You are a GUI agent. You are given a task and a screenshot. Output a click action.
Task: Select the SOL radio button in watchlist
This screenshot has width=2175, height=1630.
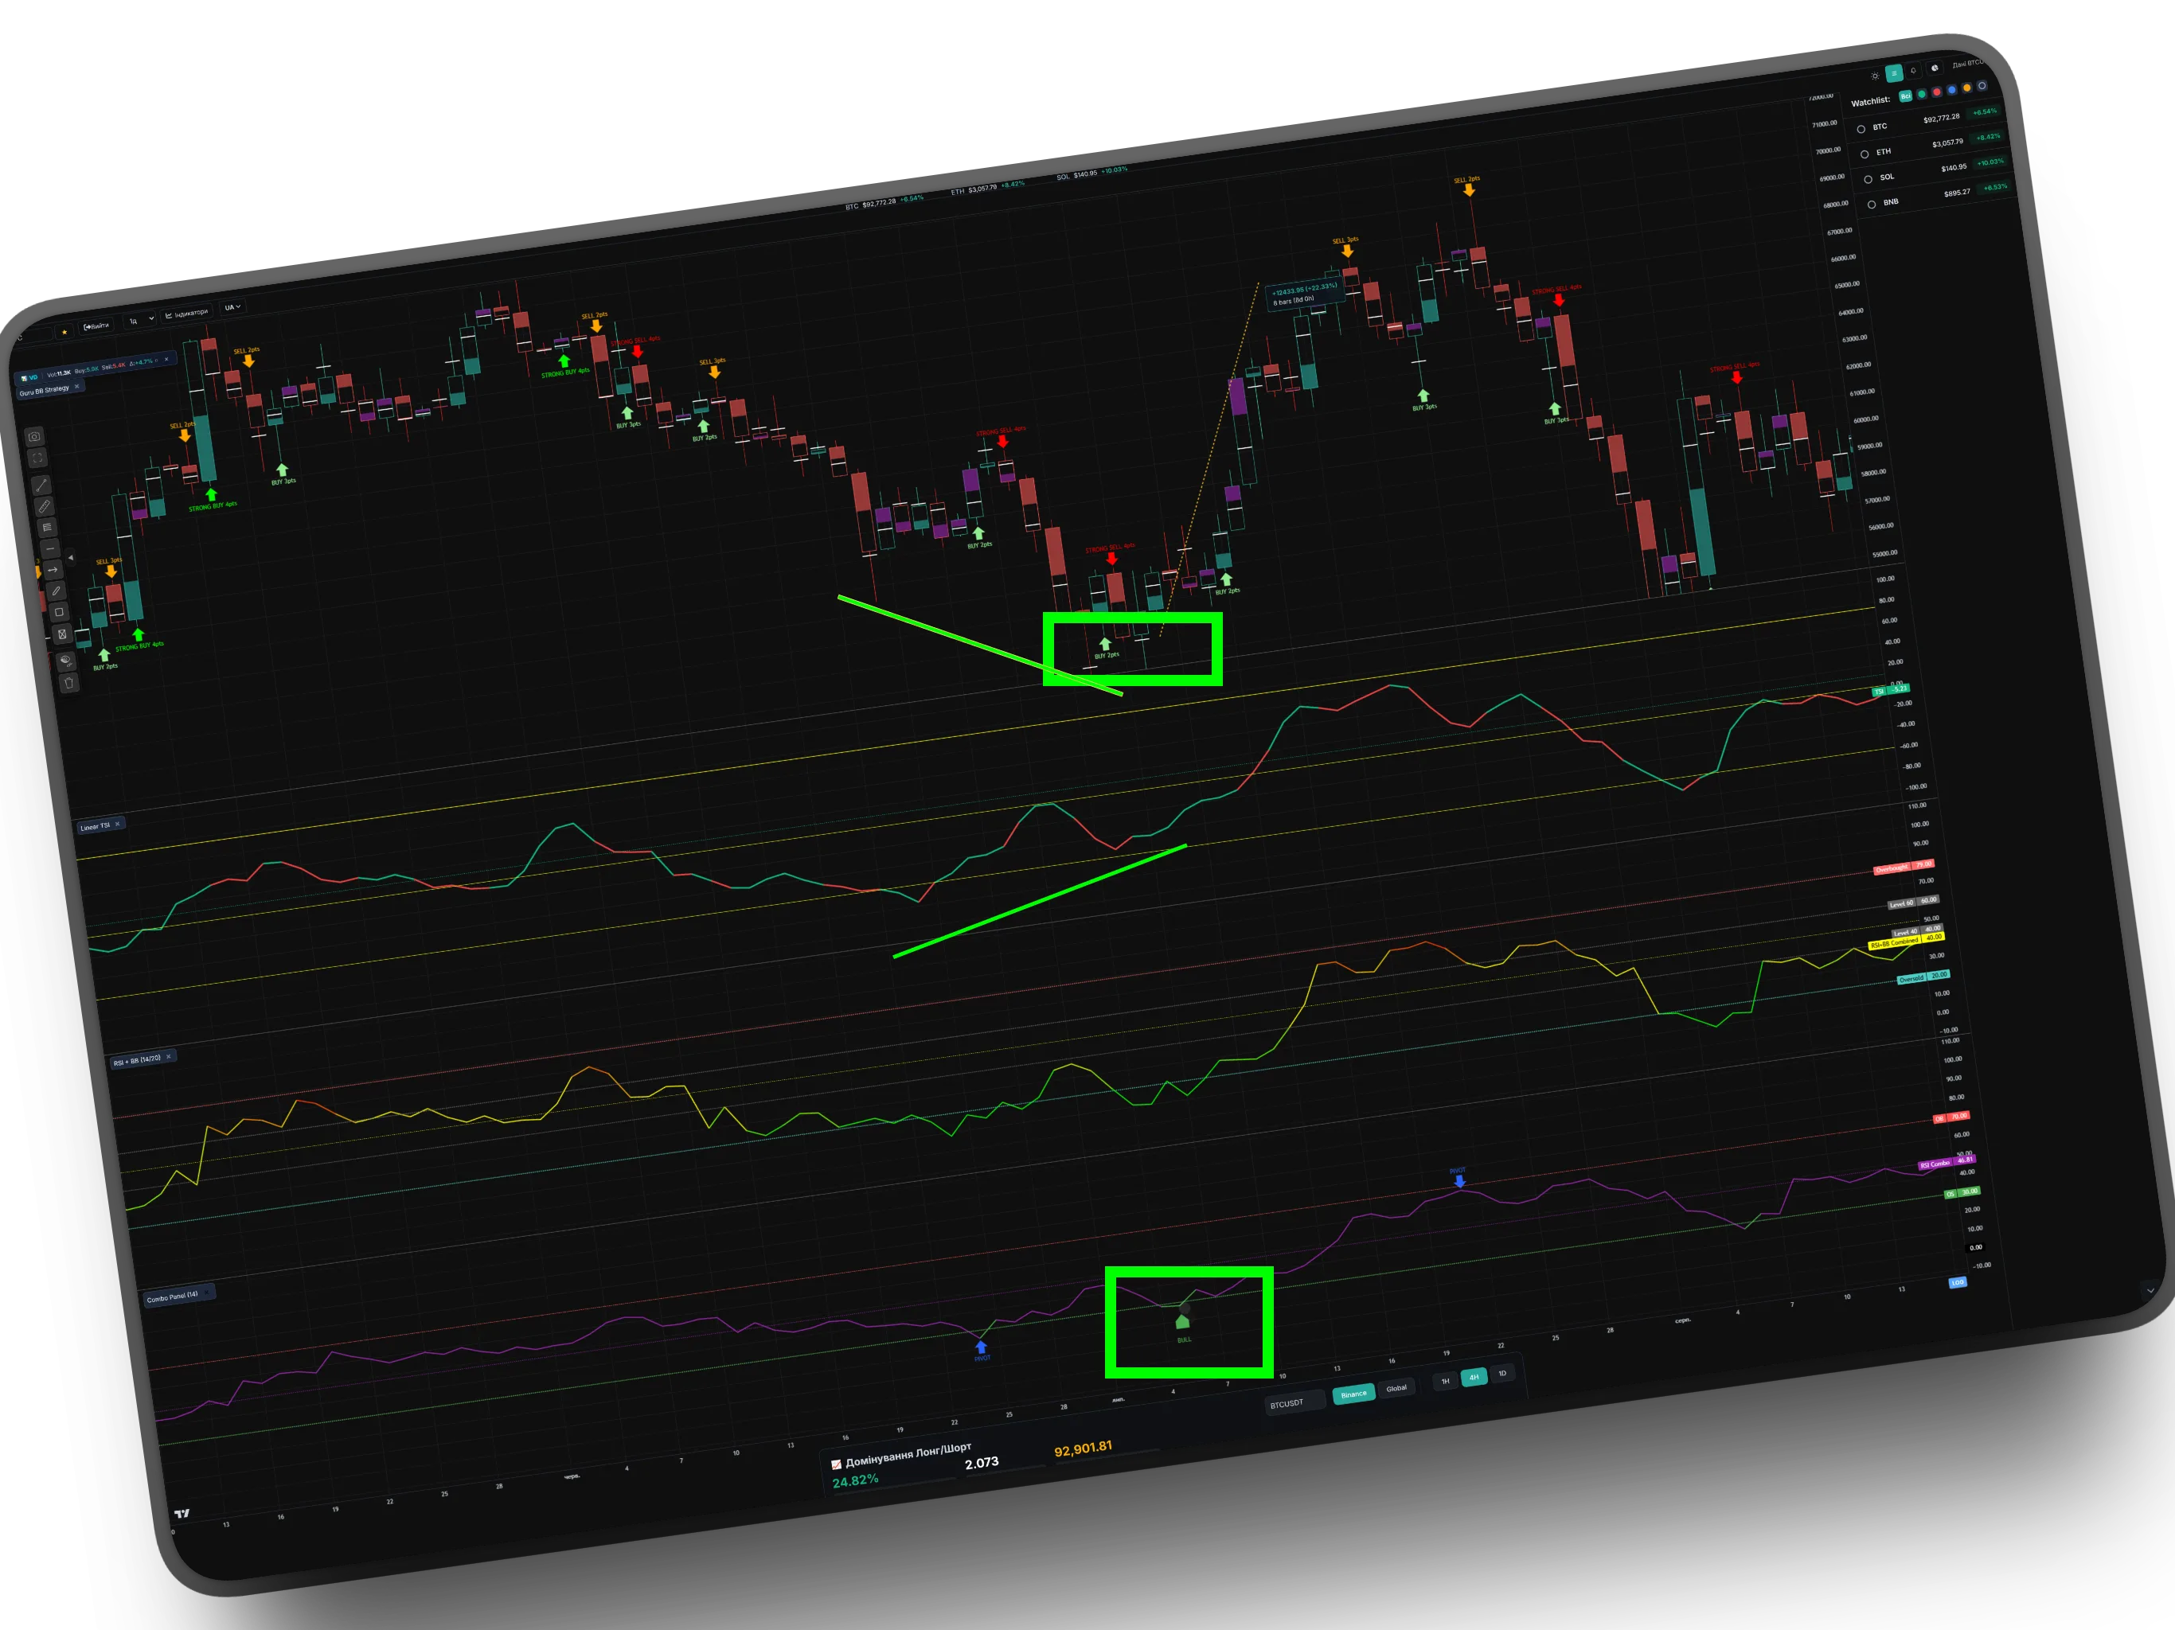(x=1868, y=179)
